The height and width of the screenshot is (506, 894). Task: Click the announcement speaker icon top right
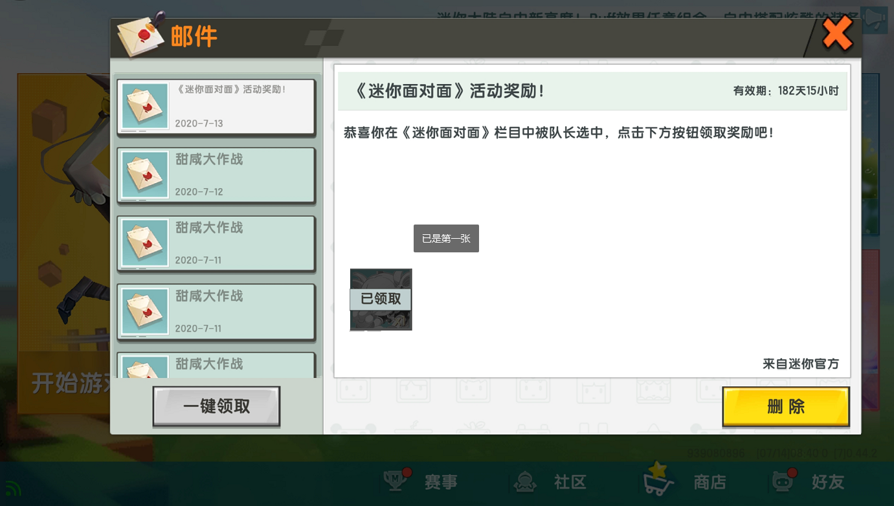coord(875,20)
